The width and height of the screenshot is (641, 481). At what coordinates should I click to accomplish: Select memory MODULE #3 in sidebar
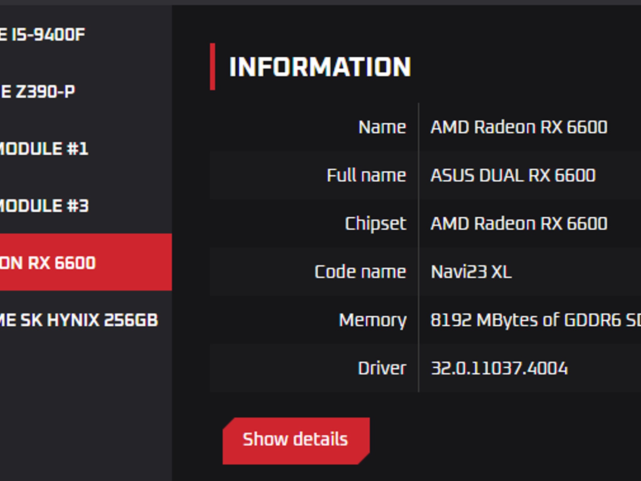tap(86, 205)
